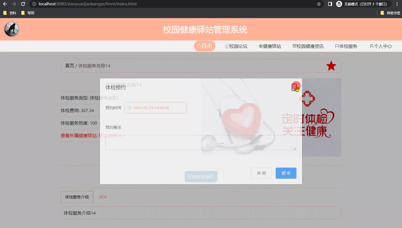
Task: Click the user avatar in the header
Action: (x=12, y=29)
